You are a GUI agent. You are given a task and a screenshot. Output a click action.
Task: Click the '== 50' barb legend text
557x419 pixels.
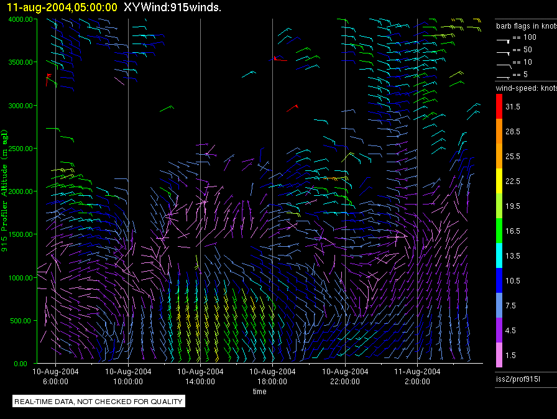(x=523, y=50)
